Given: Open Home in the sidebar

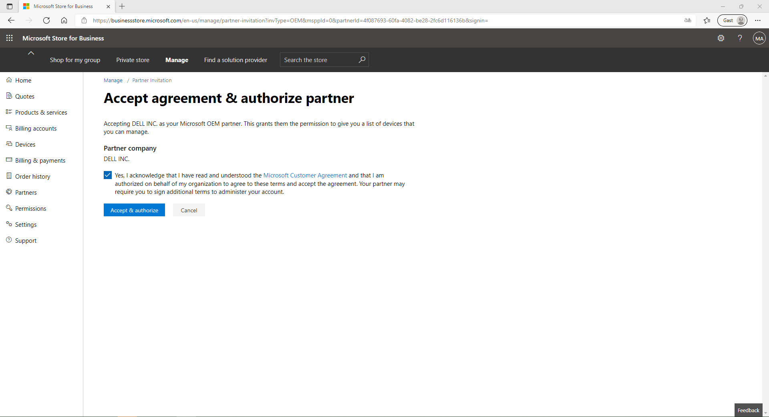Looking at the screenshot, I should tap(23, 80).
